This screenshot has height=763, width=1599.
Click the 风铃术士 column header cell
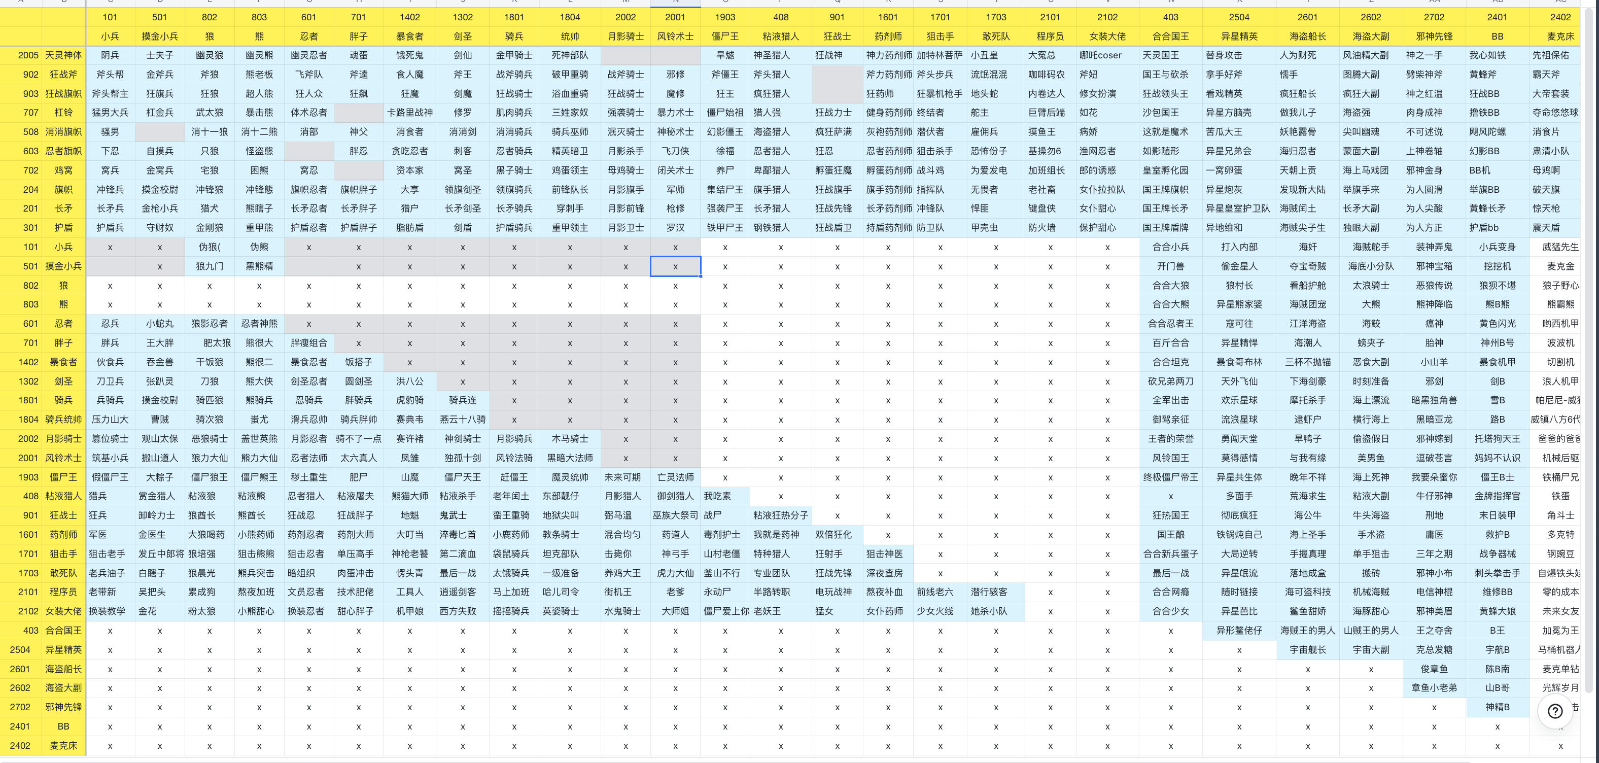[675, 37]
